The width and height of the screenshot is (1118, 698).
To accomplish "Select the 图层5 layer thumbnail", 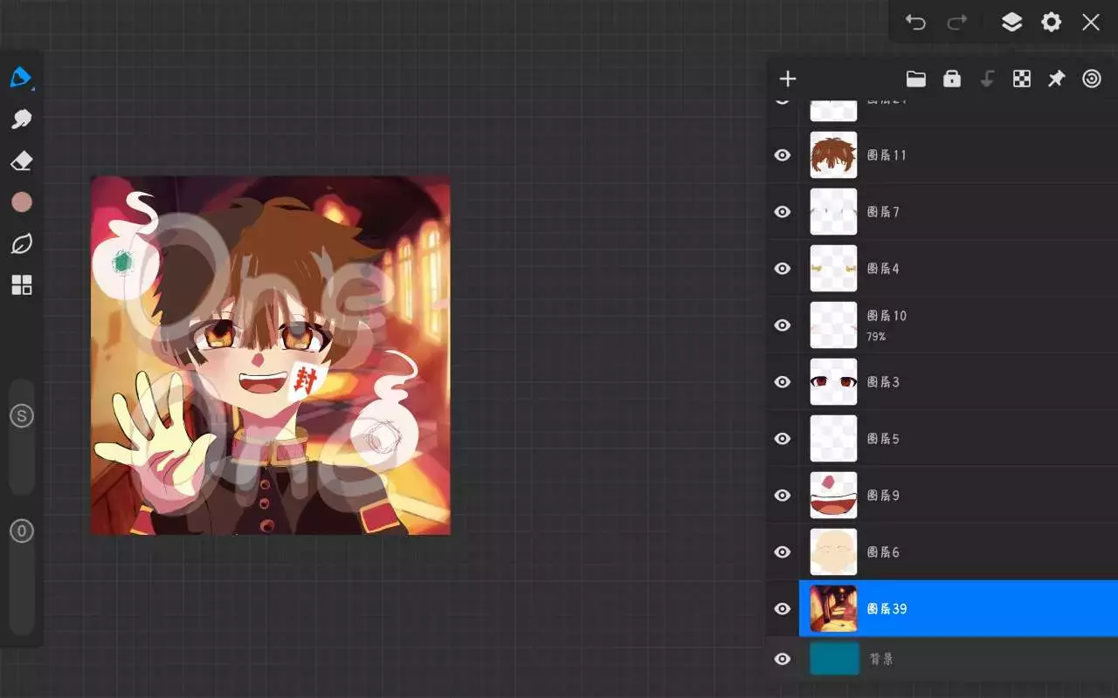I will pos(833,439).
